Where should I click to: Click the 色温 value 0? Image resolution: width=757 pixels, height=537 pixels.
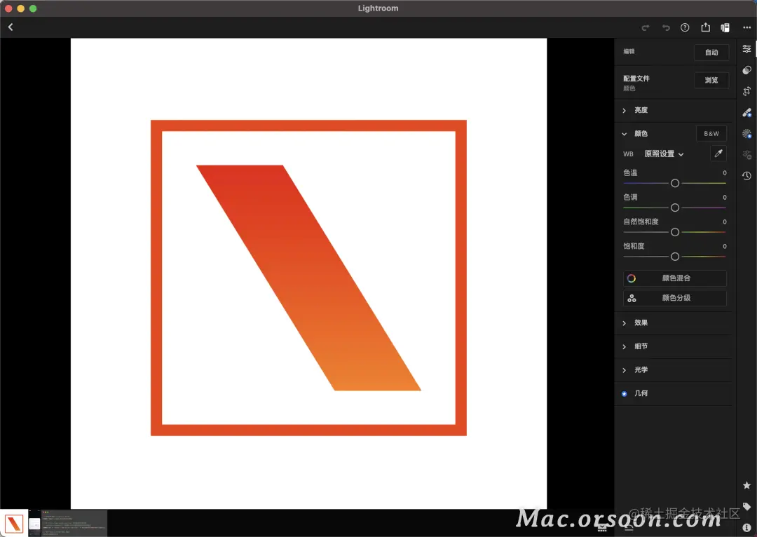click(725, 173)
